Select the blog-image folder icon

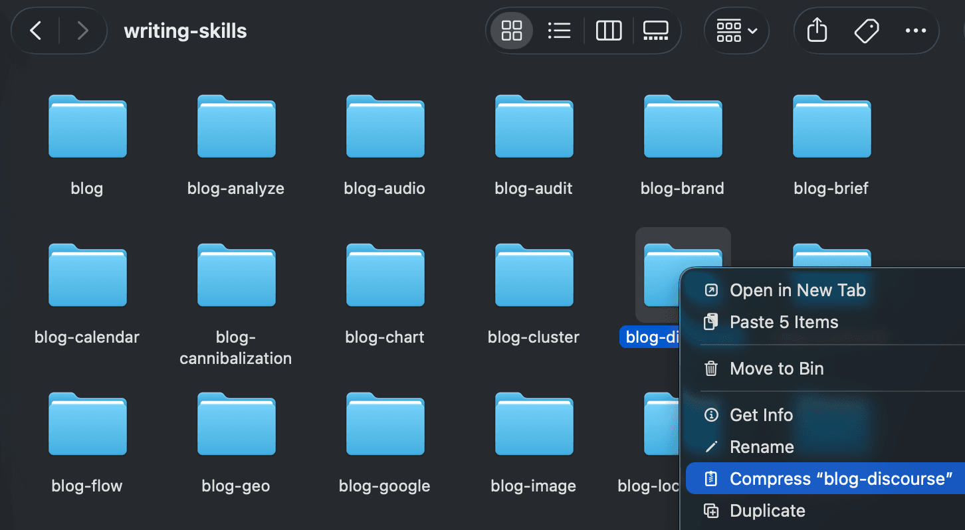point(534,424)
